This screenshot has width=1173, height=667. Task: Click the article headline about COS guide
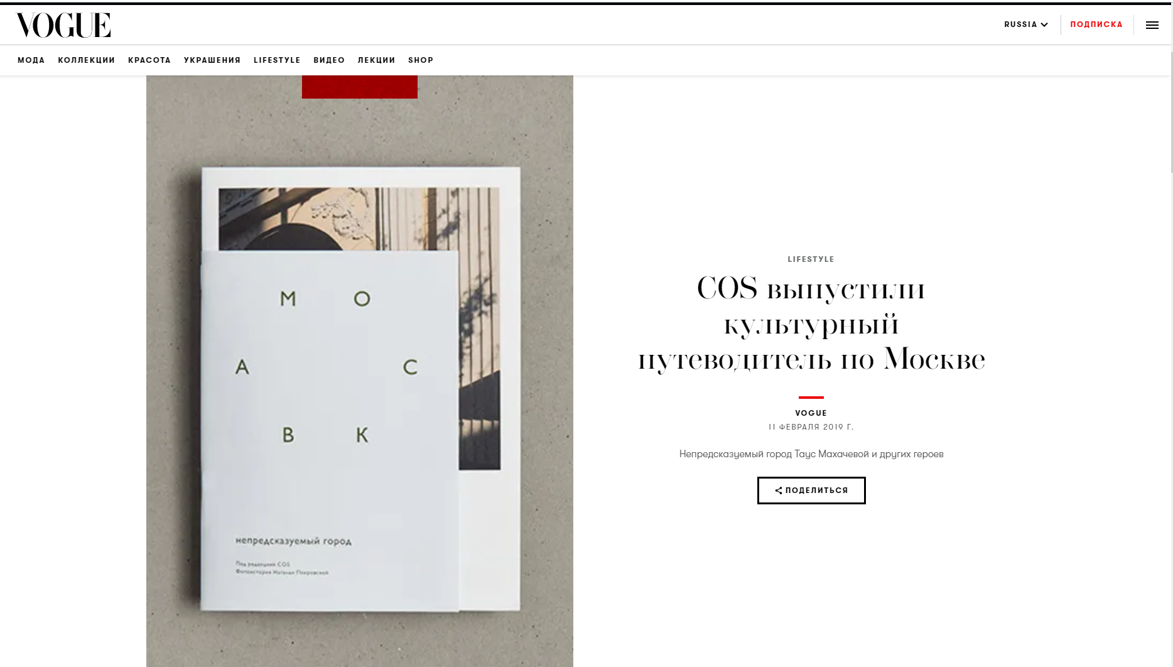[811, 324]
